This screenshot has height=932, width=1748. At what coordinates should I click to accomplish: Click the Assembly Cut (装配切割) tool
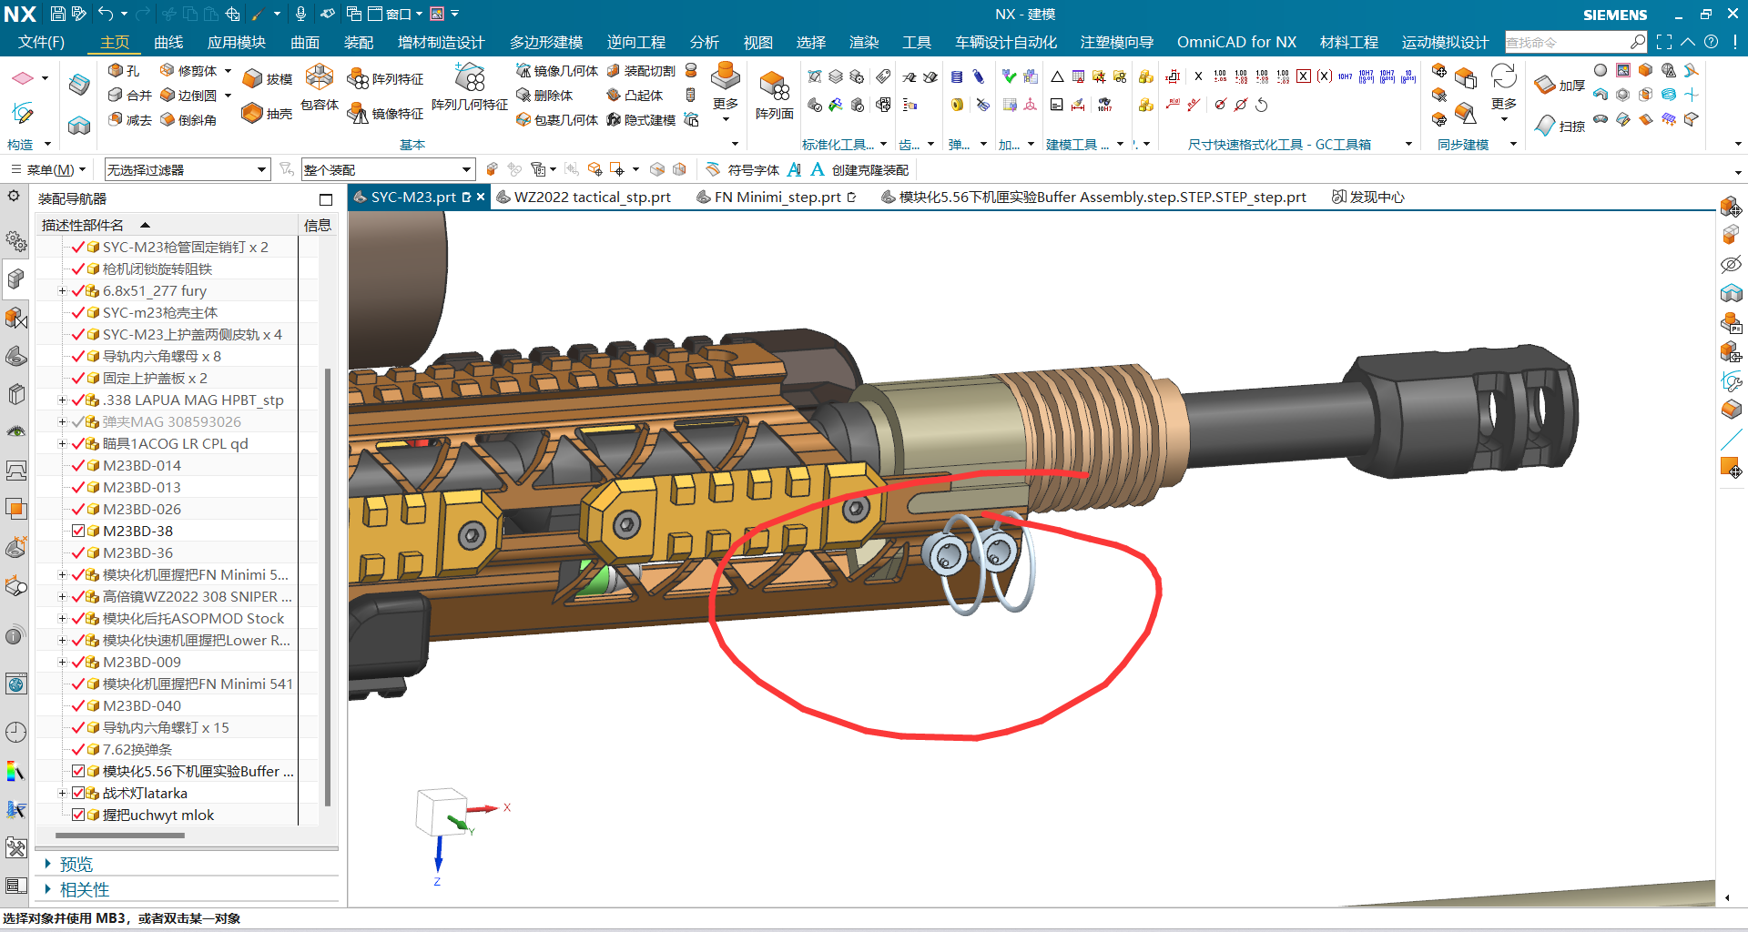coord(641,71)
